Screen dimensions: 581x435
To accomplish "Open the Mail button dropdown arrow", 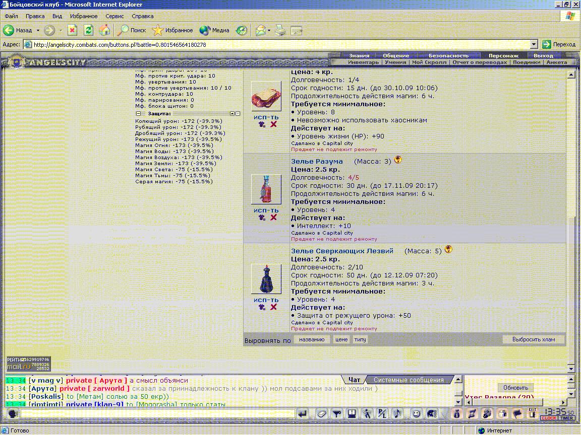I will tap(269, 30).
